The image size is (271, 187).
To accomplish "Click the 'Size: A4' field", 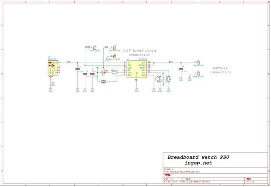I will tap(169, 179).
